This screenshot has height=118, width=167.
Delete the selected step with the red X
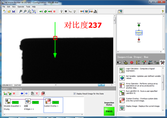click(x=37, y=94)
